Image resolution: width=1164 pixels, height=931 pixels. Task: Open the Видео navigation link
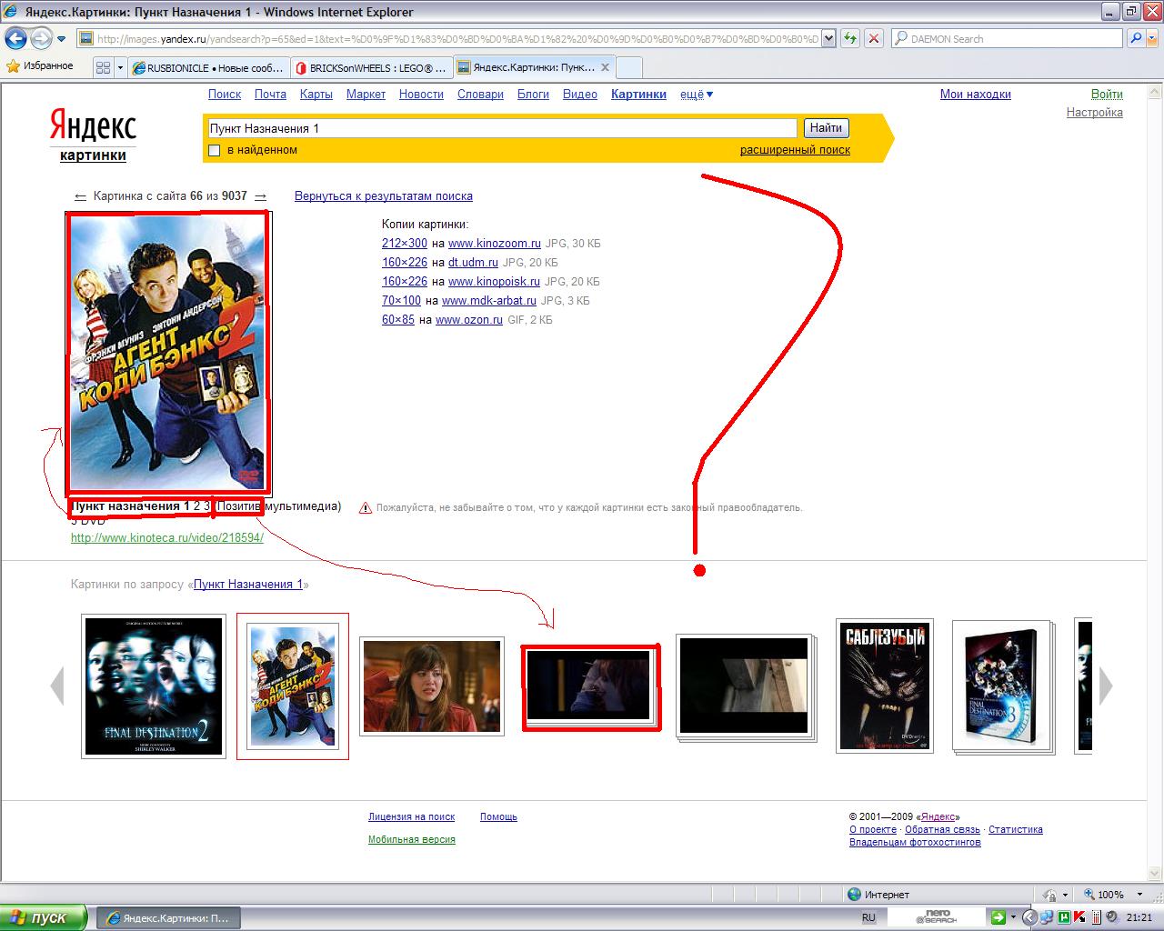580,95
